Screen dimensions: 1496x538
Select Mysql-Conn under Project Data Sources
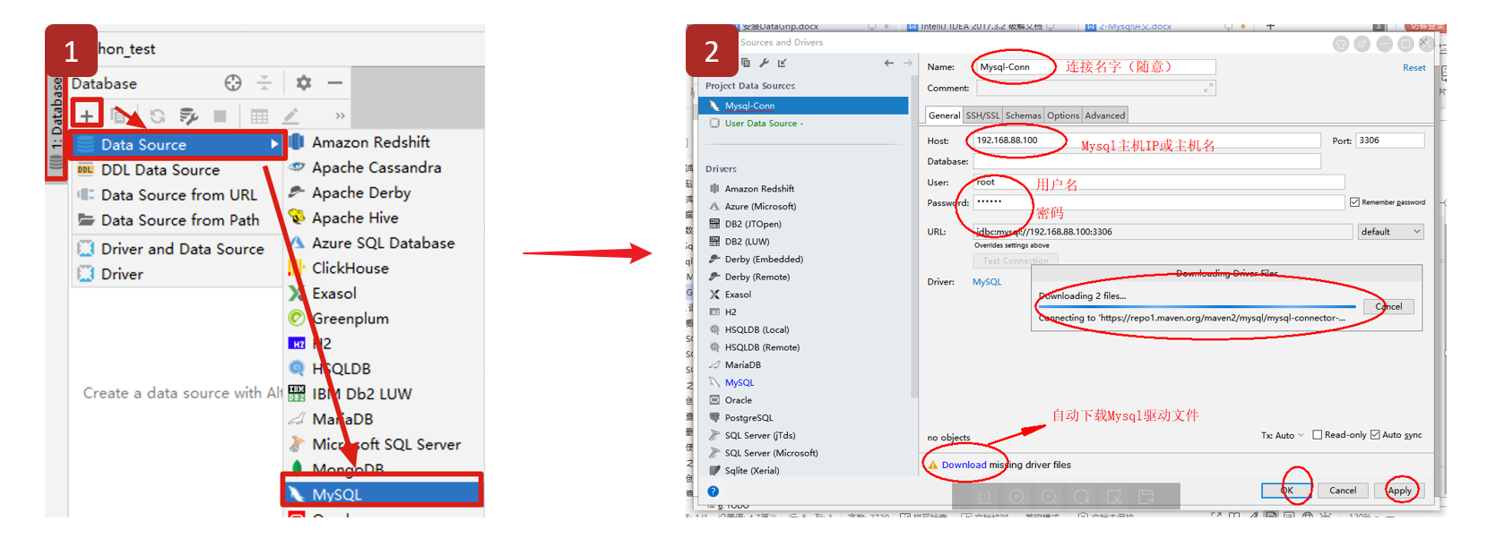pos(803,106)
